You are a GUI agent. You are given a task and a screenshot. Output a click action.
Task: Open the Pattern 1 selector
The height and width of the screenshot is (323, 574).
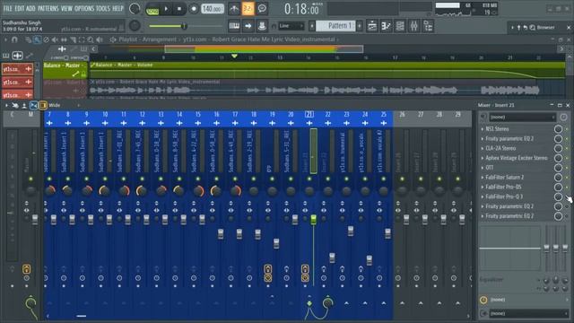[335, 26]
